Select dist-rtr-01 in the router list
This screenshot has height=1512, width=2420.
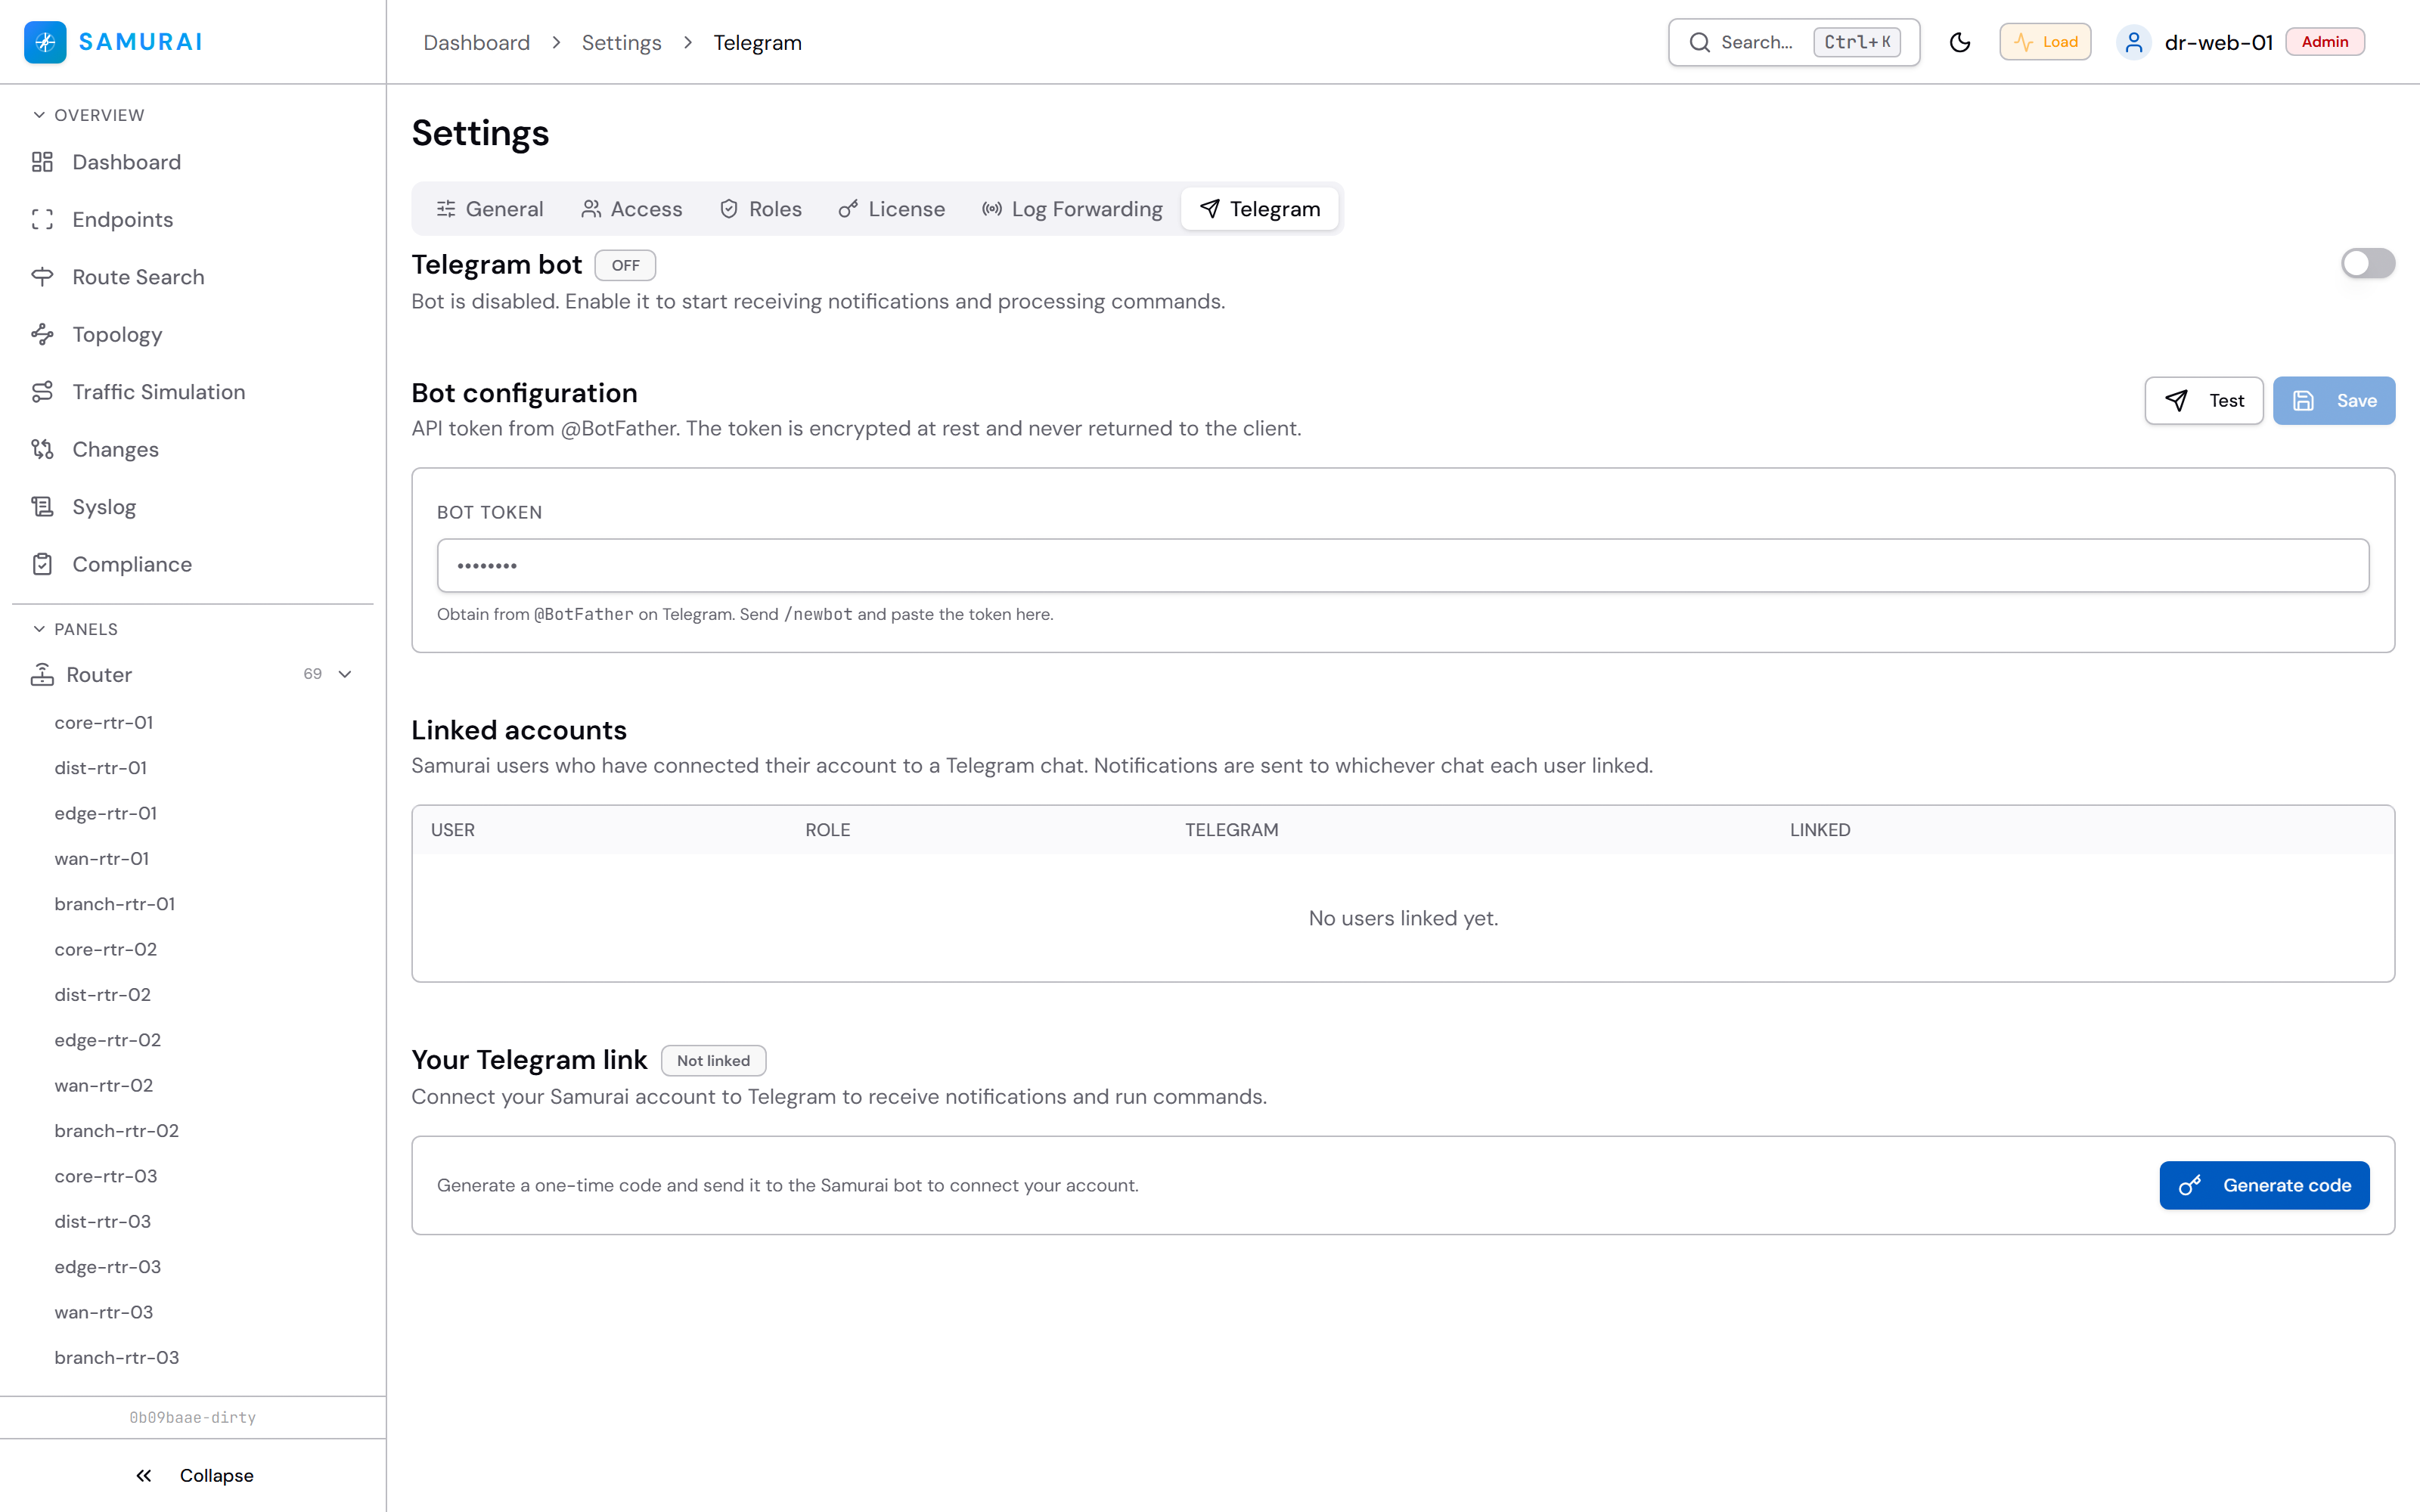tap(101, 768)
